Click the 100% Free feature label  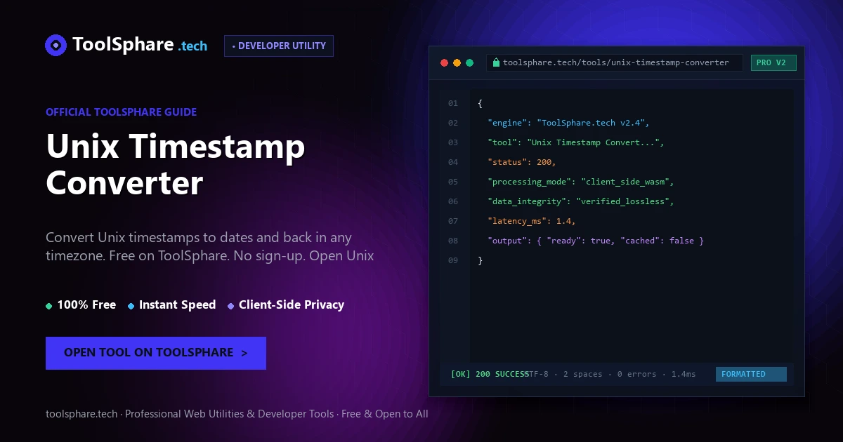[86, 304]
